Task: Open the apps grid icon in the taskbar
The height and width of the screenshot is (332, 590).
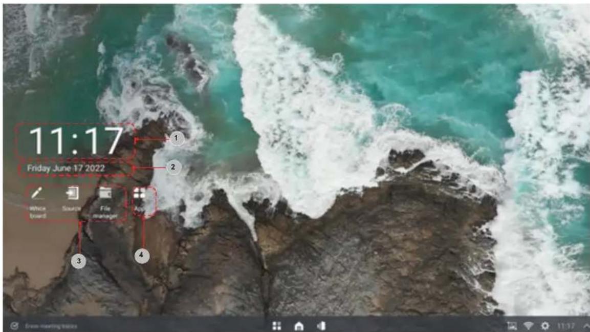Action: (x=276, y=326)
